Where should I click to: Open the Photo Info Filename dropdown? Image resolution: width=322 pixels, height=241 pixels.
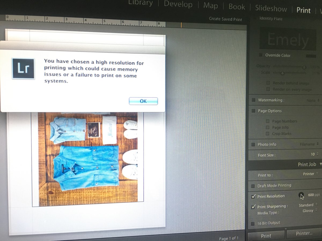(x=309, y=144)
